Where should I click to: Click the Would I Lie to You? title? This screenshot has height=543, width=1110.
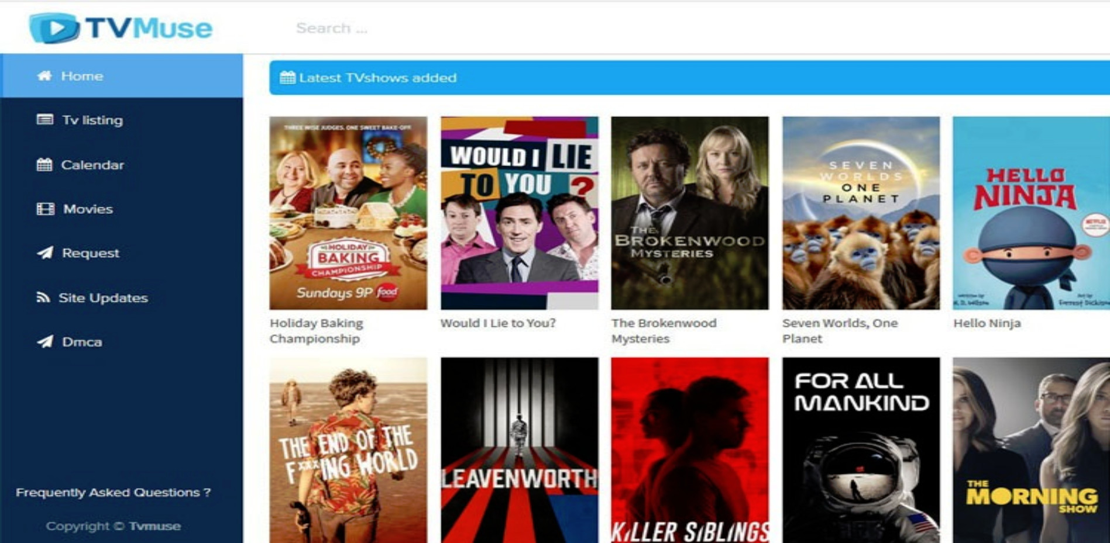pos(498,323)
